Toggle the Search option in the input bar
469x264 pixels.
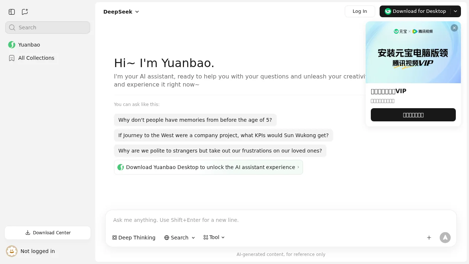177,238
